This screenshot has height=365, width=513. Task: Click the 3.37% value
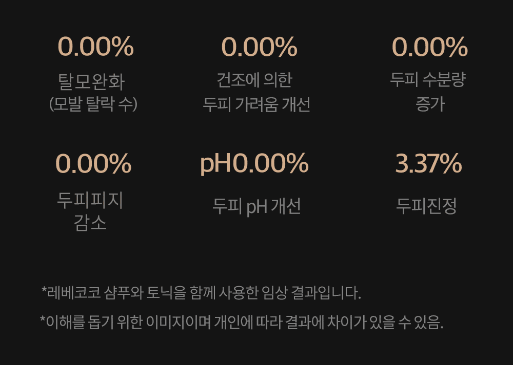(x=428, y=164)
